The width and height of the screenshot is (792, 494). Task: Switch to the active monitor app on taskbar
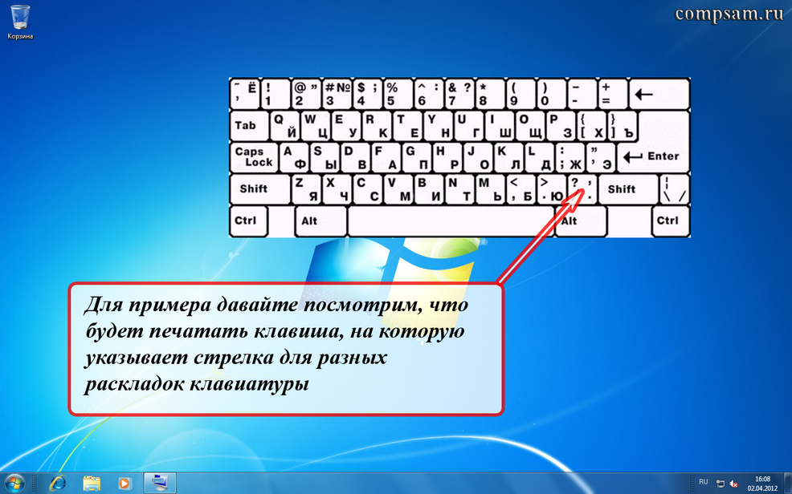pos(160,483)
